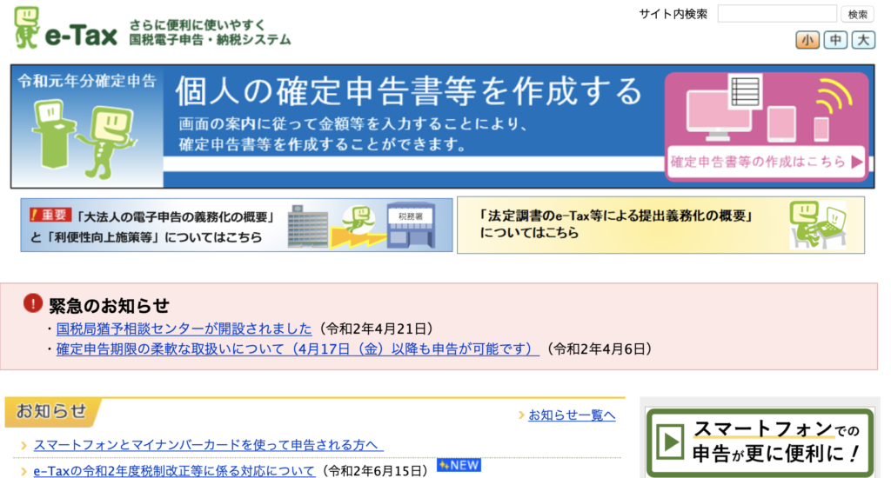Click the 検索 search button

(x=857, y=14)
